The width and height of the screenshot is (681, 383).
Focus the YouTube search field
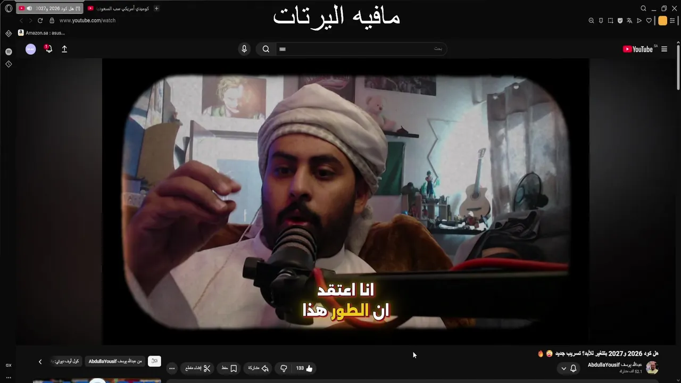coord(361,49)
